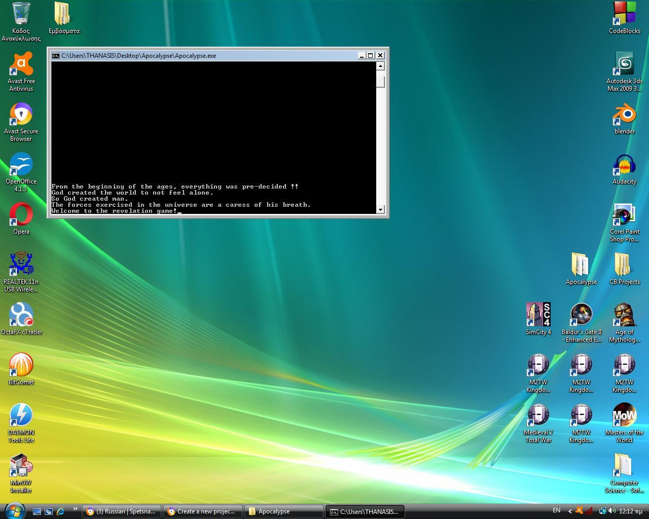Select the CodeBlocks desktop icon

(624, 18)
